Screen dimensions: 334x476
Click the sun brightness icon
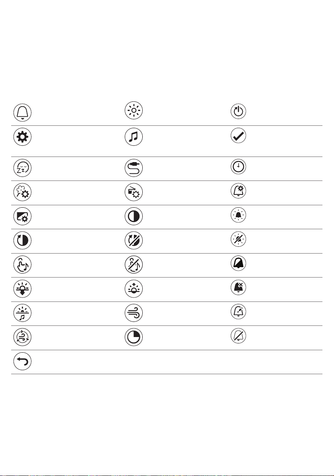pyautogui.click(x=134, y=111)
